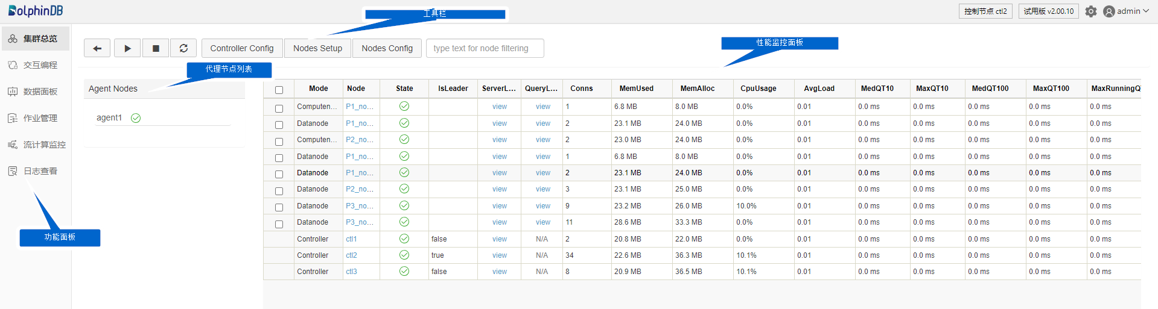Toggle the select-all checkbox in table header
The width and height of the screenshot is (1158, 309).
click(279, 90)
